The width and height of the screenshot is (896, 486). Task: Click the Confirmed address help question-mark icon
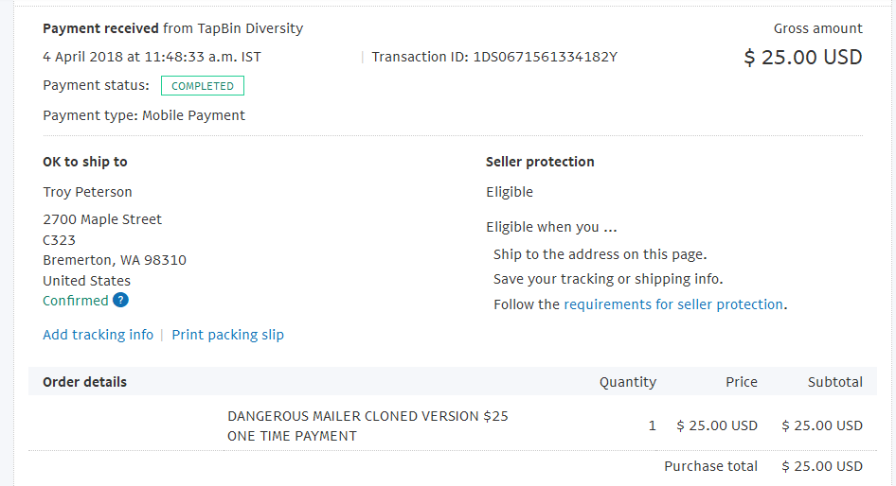point(120,300)
